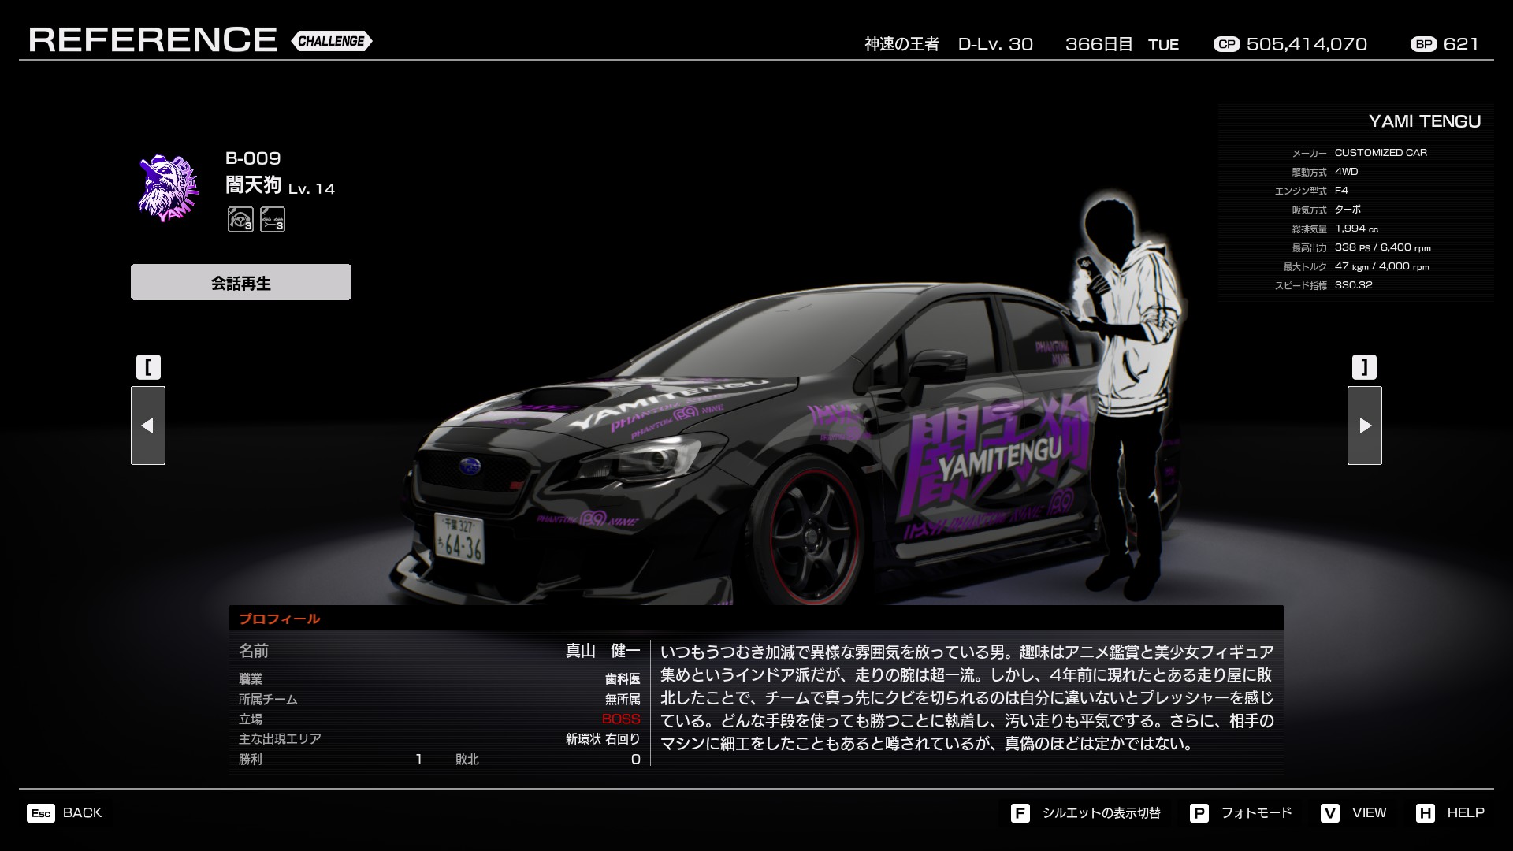Image resolution: width=1513 pixels, height=851 pixels.
Task: Toggle silhouette display with シルエットの表示切替
Action: pos(1101,813)
